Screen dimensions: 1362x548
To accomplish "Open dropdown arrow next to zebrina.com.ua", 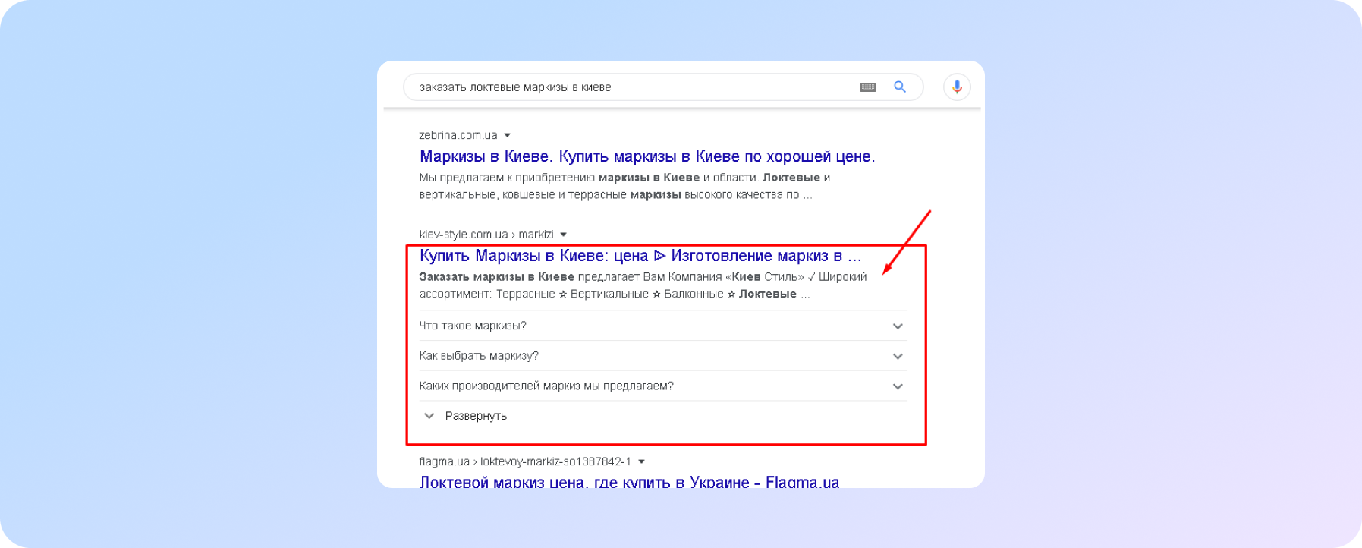I will 507,135.
